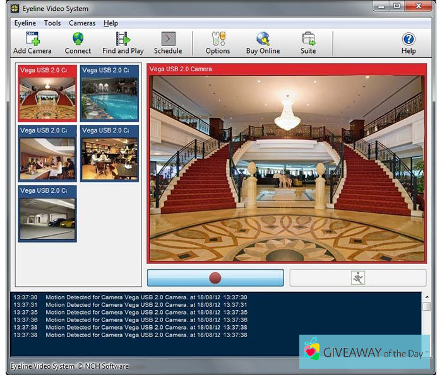Open the Help menu in menu bar
442x375 pixels.
(110, 23)
